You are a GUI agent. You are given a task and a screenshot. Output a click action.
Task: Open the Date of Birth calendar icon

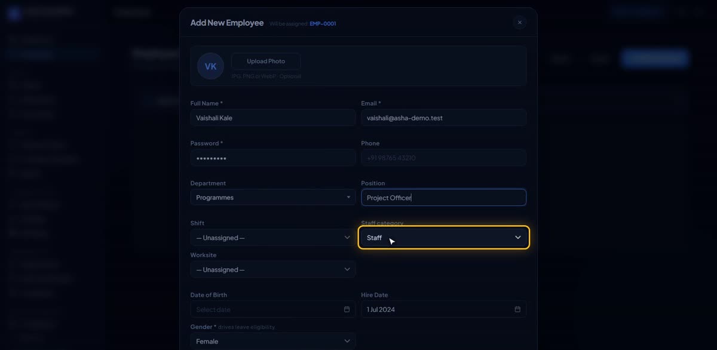[x=347, y=309]
